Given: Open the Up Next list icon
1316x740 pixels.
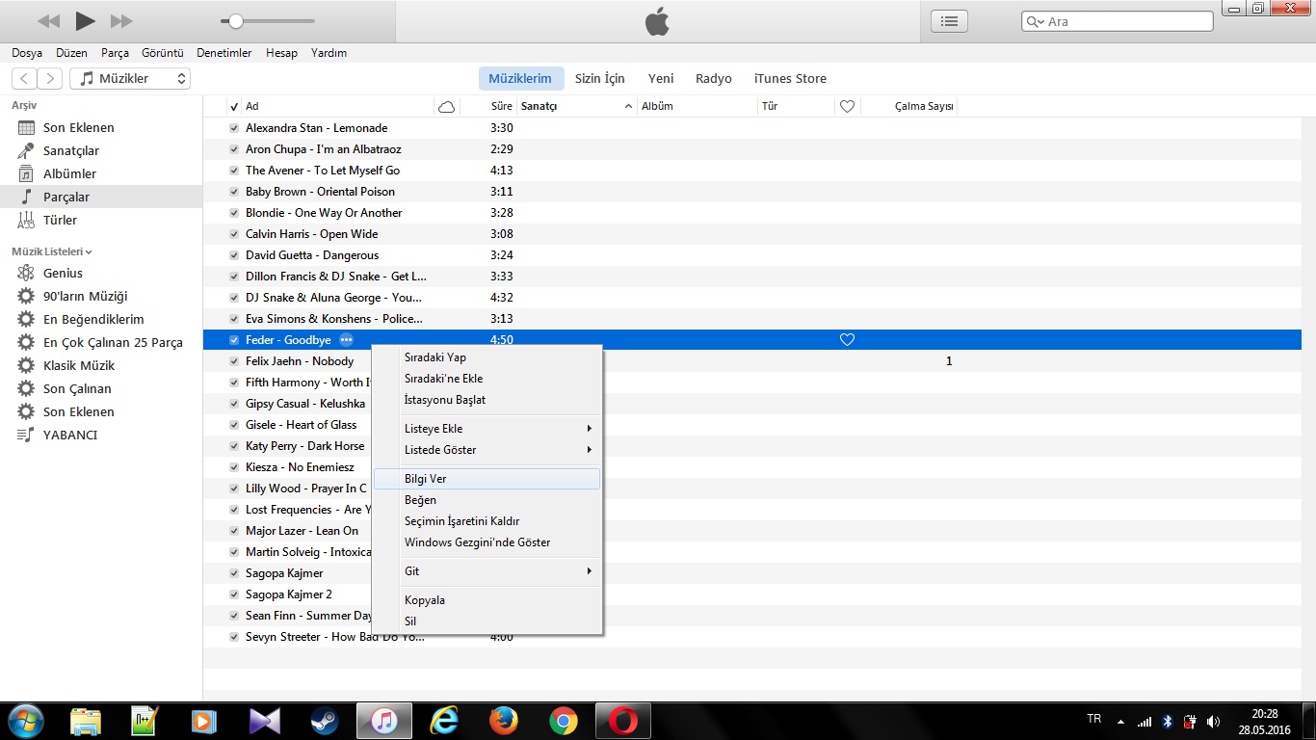Looking at the screenshot, I should pos(949,21).
